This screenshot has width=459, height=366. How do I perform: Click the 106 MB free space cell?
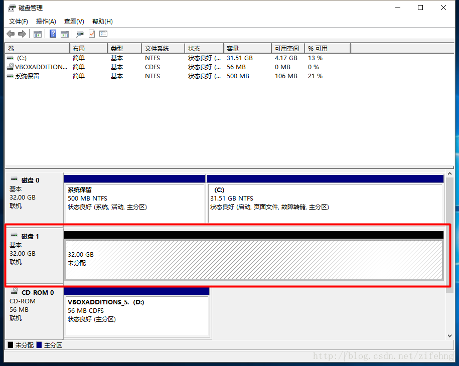pyautogui.click(x=286, y=76)
